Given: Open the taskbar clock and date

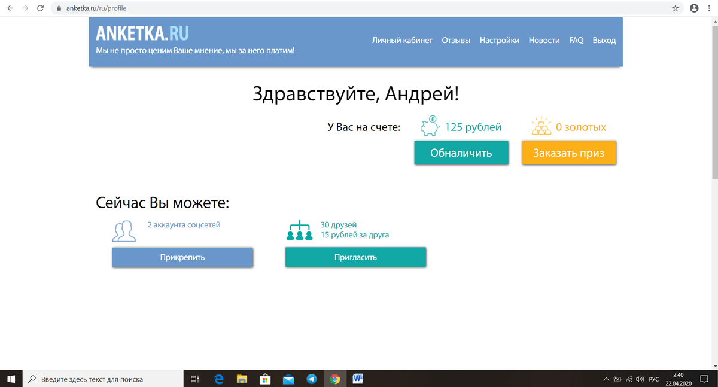Looking at the screenshot, I should pyautogui.click(x=678, y=379).
